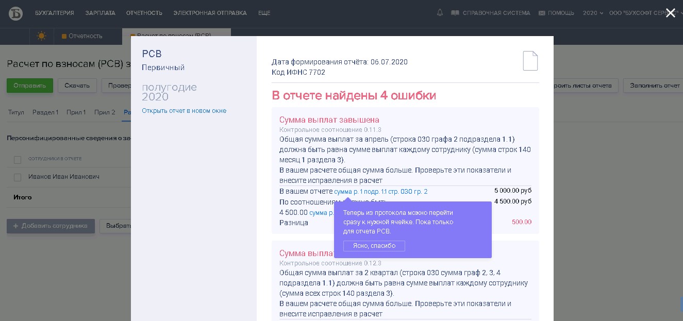This screenshot has height=321, width=683.
Task: Toggle the select-all employees checkbox in header
Action: click(x=18, y=160)
